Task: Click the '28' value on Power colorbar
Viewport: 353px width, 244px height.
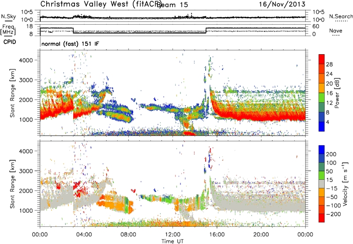Action: [x=329, y=64]
